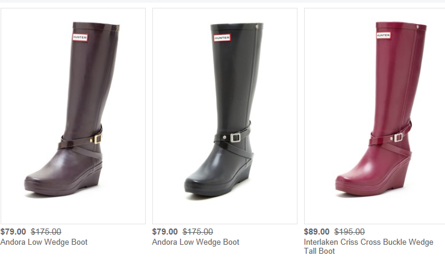Click Andora Low Wedge Boot title under purple boot
The width and height of the screenshot is (445, 261).
coord(44,242)
